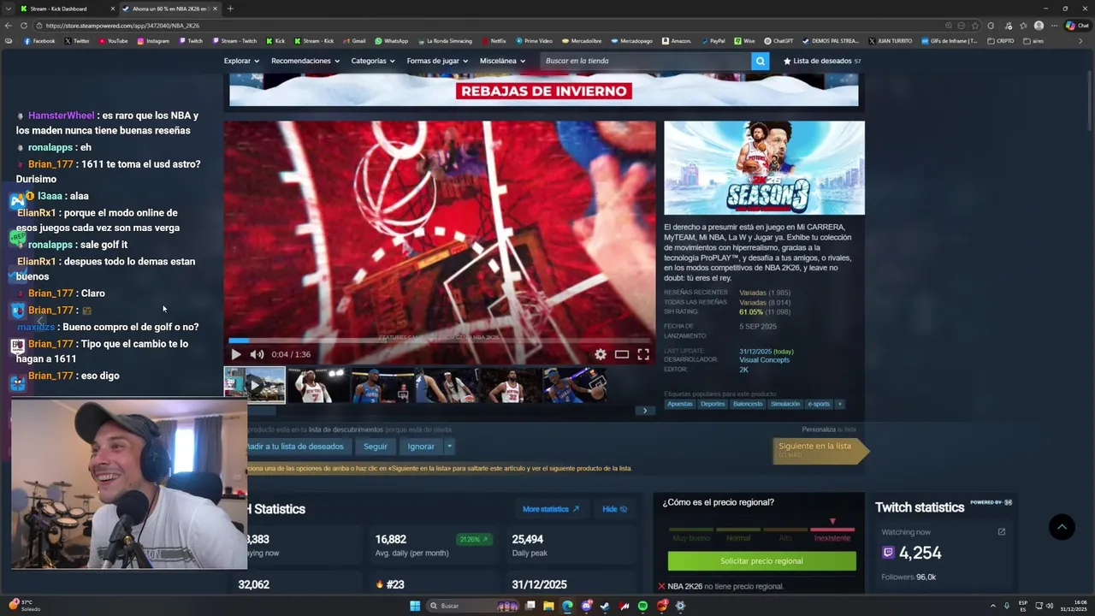Select the first trailer thumbnail
Image resolution: width=1095 pixels, height=616 pixels.
pyautogui.click(x=255, y=385)
